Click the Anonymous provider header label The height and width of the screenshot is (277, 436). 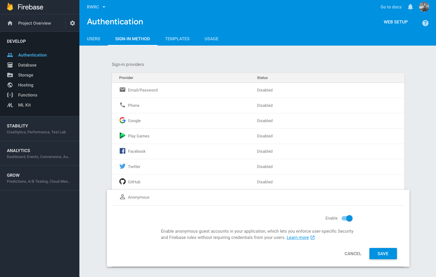tap(138, 197)
